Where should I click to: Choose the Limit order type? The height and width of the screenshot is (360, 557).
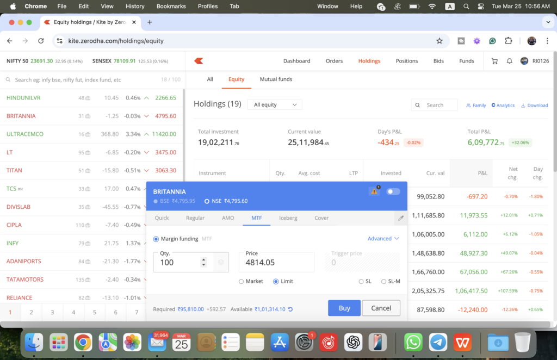tap(276, 282)
